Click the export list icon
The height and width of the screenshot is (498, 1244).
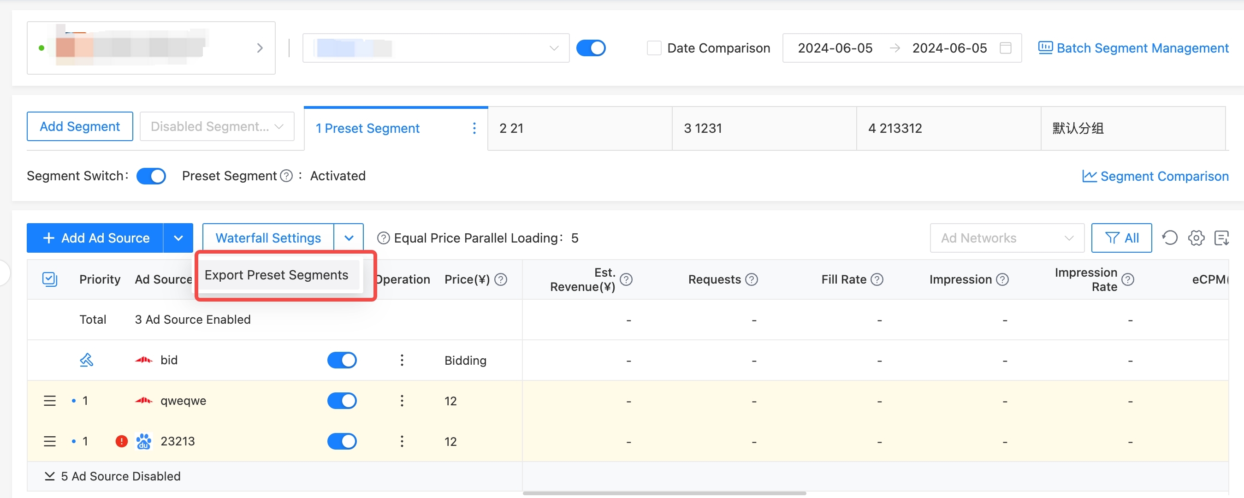pyautogui.click(x=1221, y=237)
